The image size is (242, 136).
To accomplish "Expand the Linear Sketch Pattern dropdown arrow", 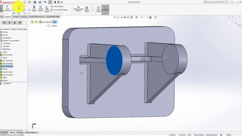I will (71, 10).
